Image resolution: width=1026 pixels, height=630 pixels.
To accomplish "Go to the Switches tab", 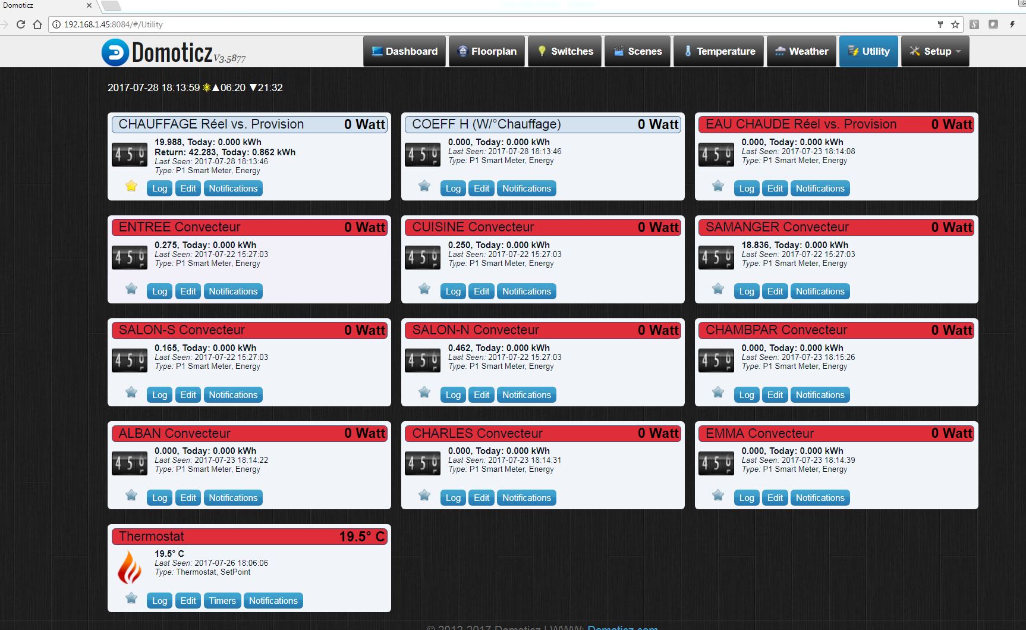I will click(565, 51).
